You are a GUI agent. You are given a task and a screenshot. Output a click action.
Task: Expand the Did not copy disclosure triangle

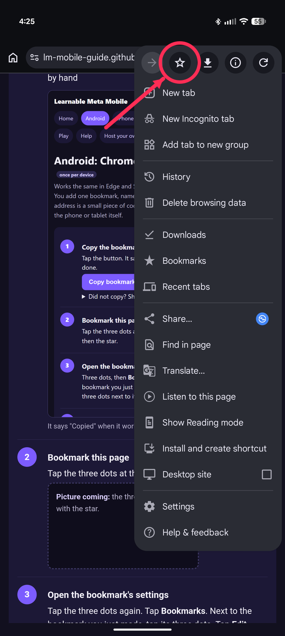[84, 297]
